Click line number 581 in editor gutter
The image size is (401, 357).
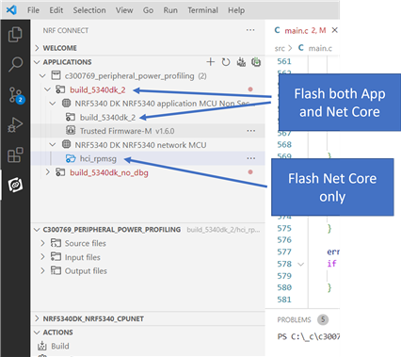[x=284, y=300]
